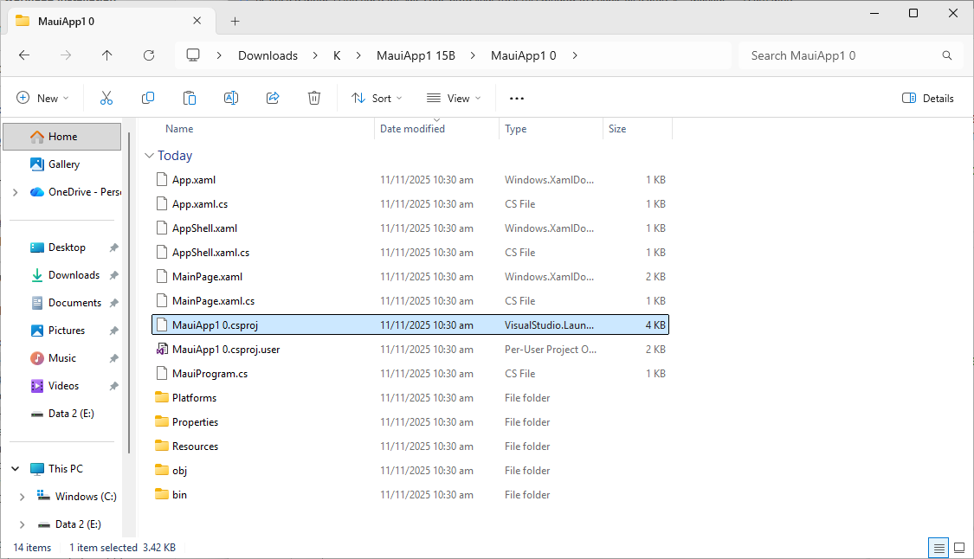This screenshot has height=559, width=974.
Task: Sort by Name column header
Action: click(179, 129)
